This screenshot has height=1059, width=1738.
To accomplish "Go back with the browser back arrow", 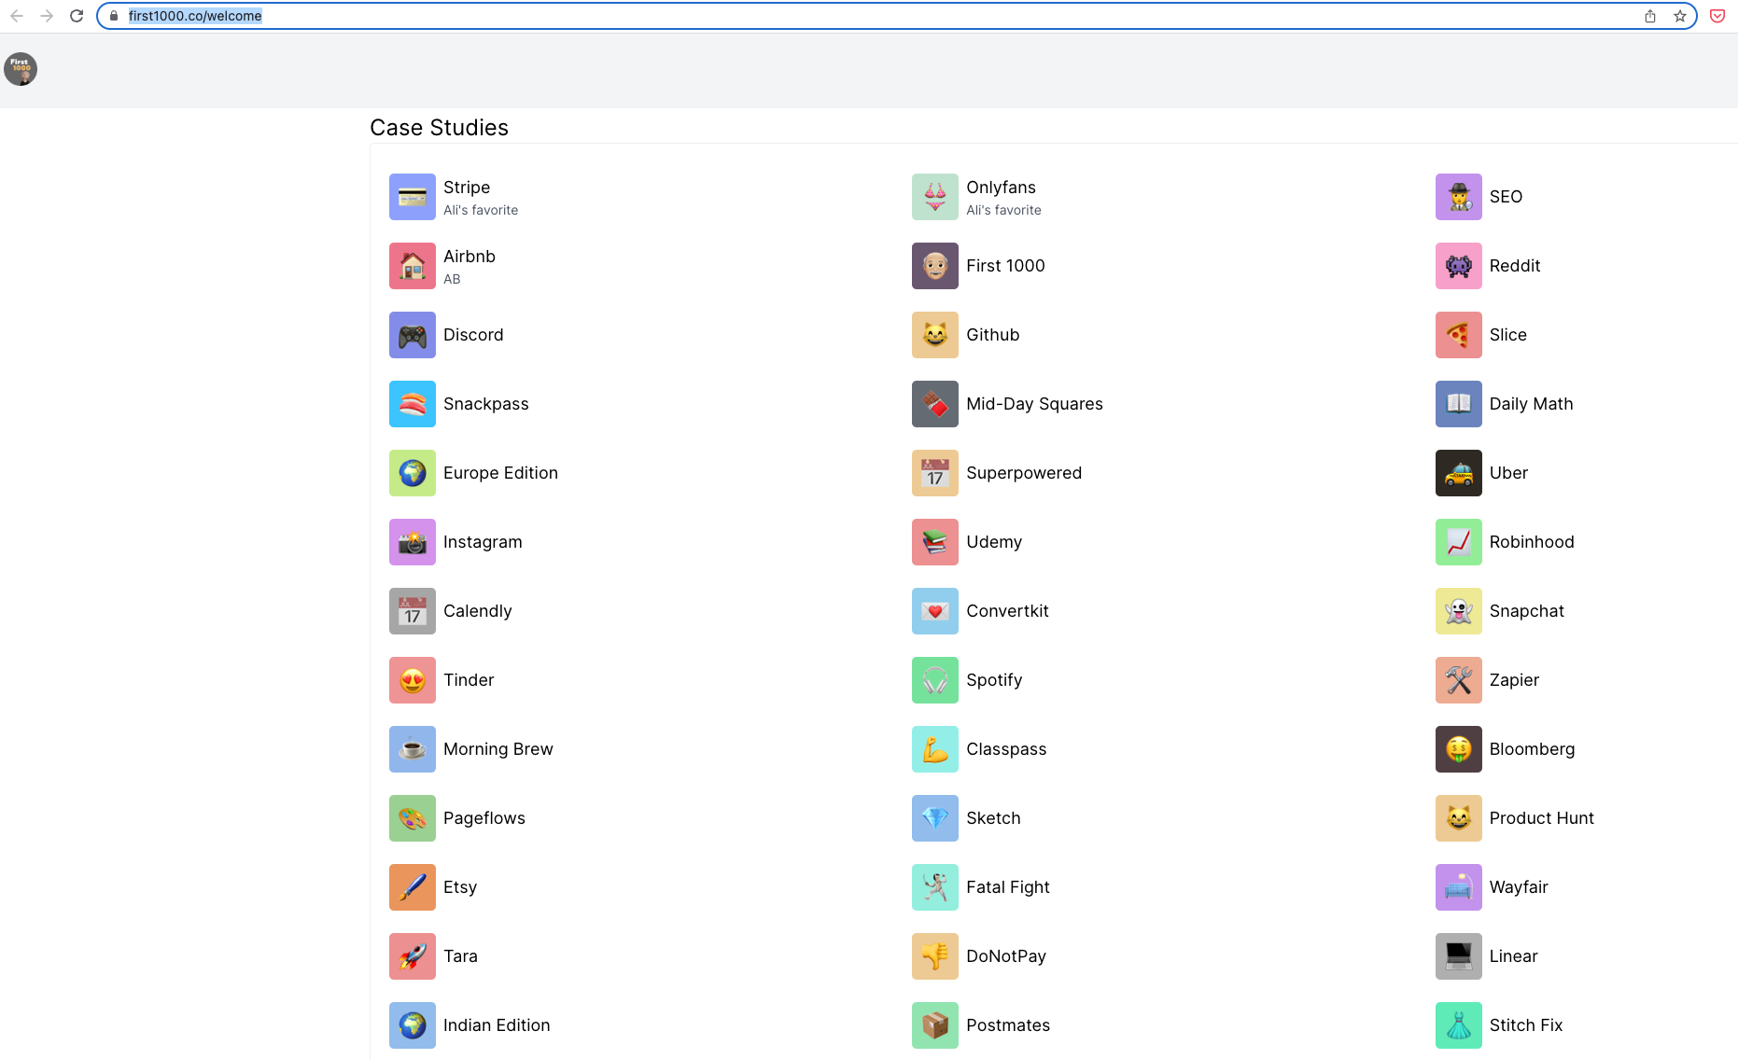I will [x=17, y=16].
